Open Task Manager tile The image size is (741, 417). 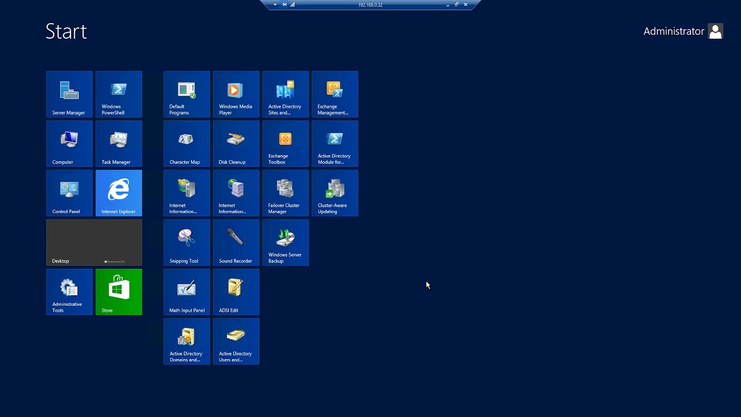[x=119, y=144]
